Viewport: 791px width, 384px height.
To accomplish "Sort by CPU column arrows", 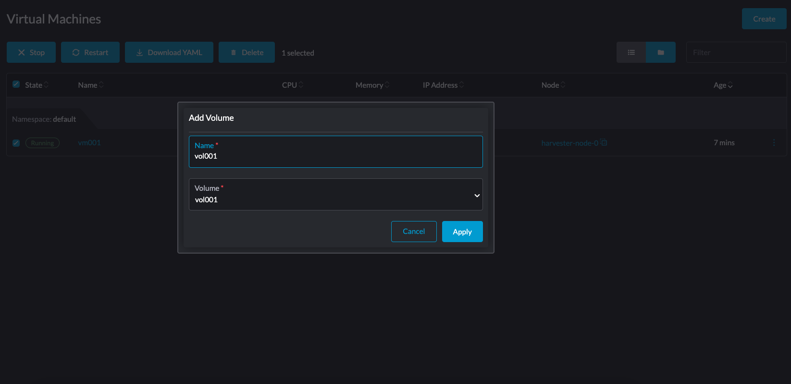I will pos(301,85).
